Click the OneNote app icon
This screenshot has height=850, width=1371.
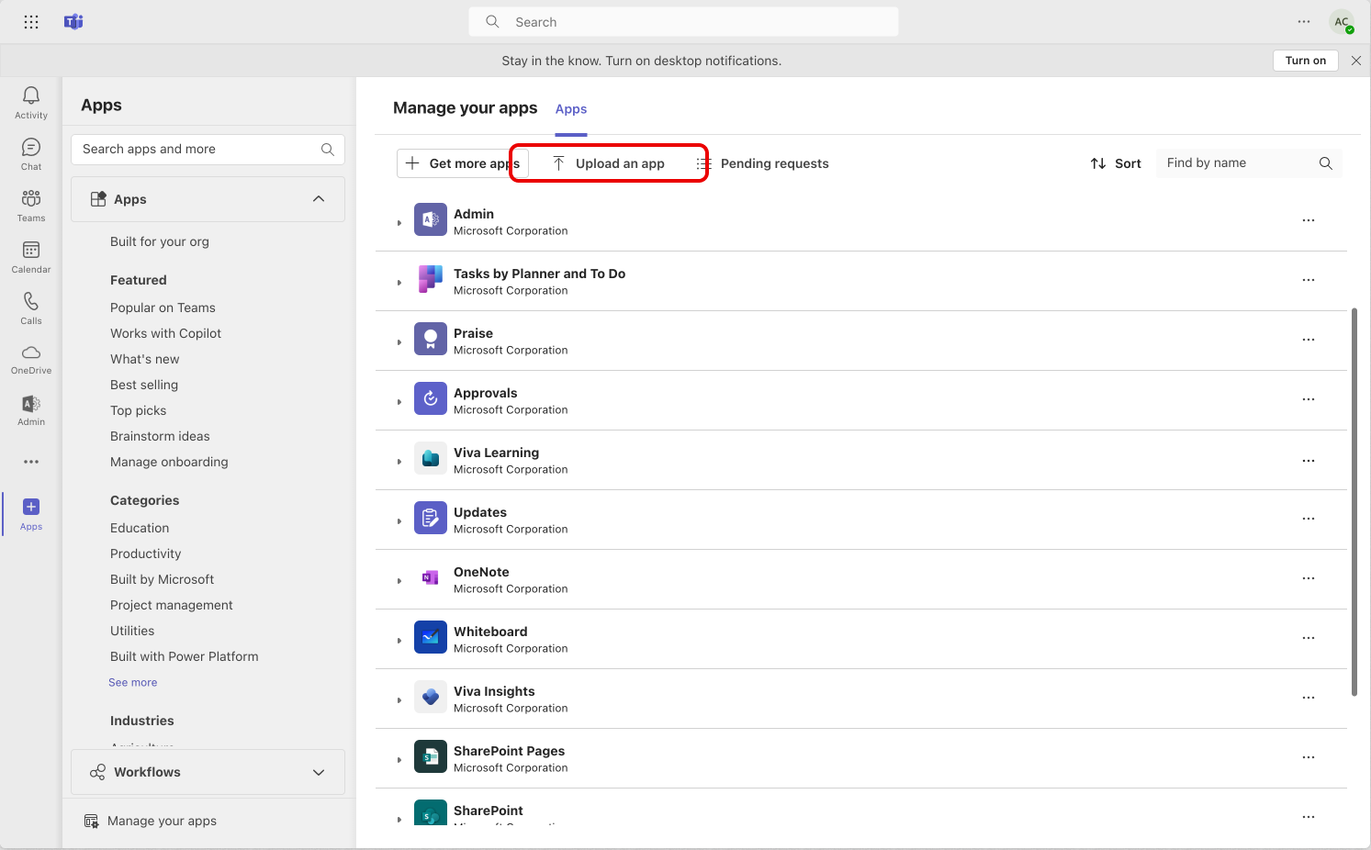pos(431,577)
